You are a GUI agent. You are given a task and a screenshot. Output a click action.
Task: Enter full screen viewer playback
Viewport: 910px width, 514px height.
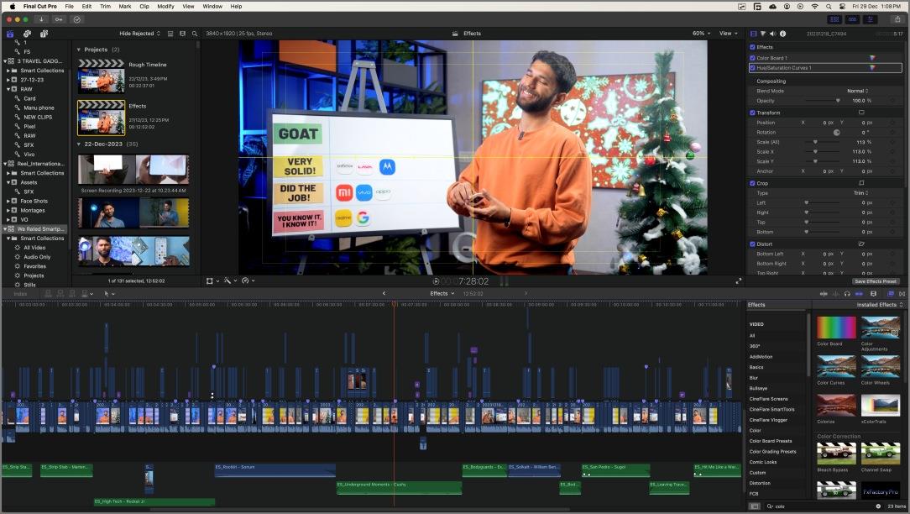738,281
